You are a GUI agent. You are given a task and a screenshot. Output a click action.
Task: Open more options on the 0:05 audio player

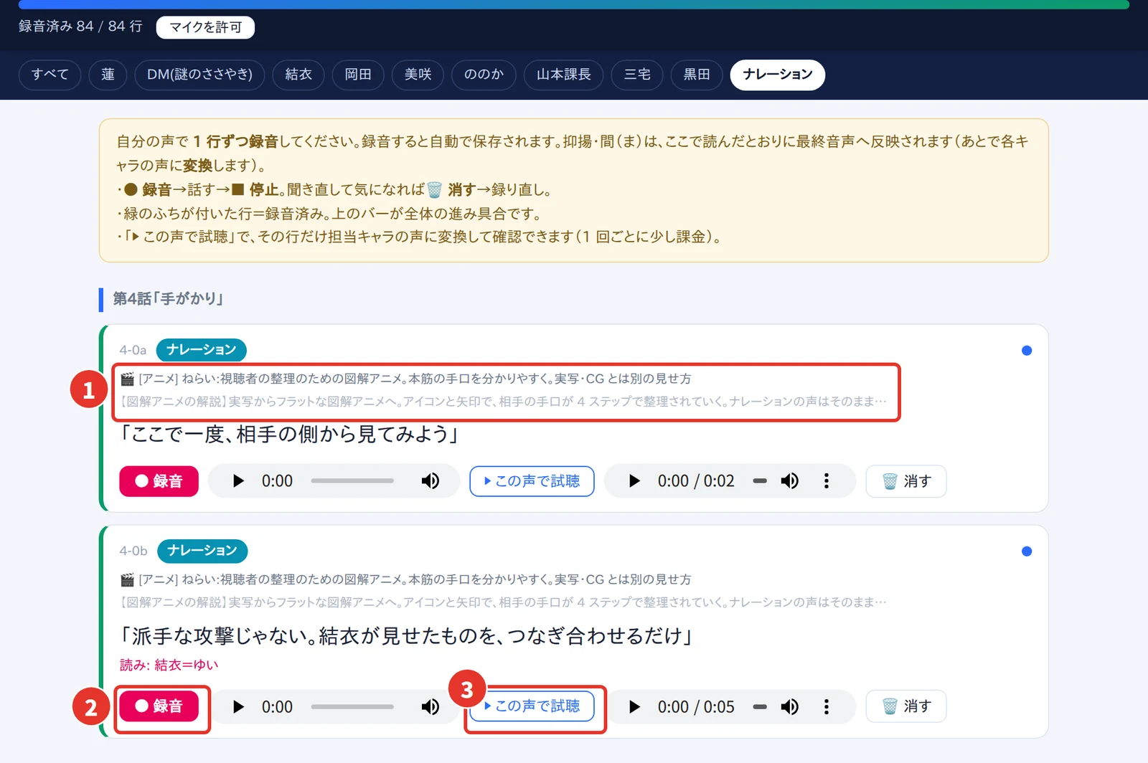[827, 707]
